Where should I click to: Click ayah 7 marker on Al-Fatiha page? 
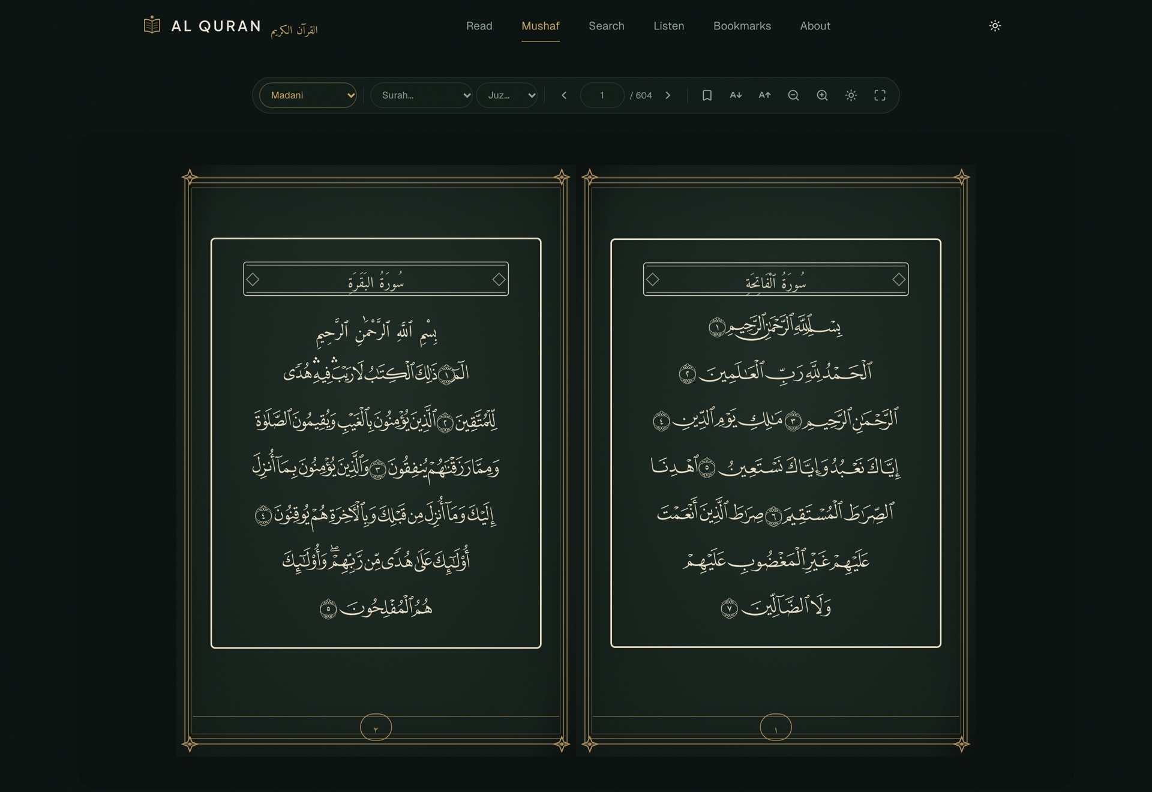click(729, 608)
